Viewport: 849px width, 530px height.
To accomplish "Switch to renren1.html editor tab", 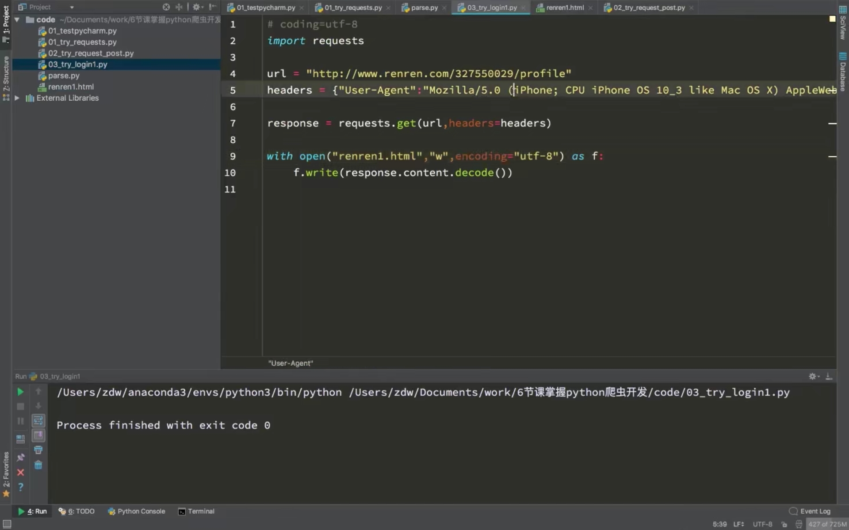I will point(564,8).
